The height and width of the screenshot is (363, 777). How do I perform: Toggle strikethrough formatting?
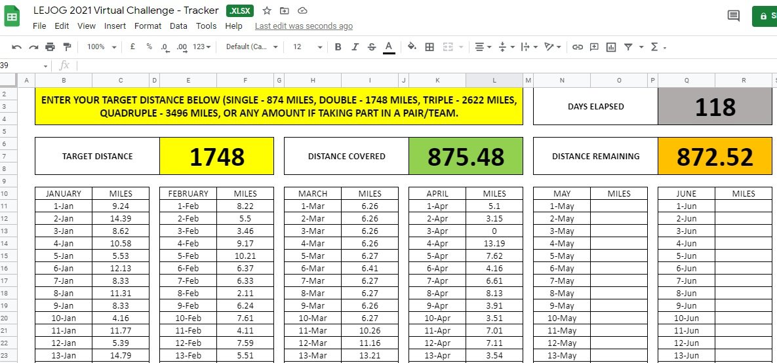tap(372, 47)
